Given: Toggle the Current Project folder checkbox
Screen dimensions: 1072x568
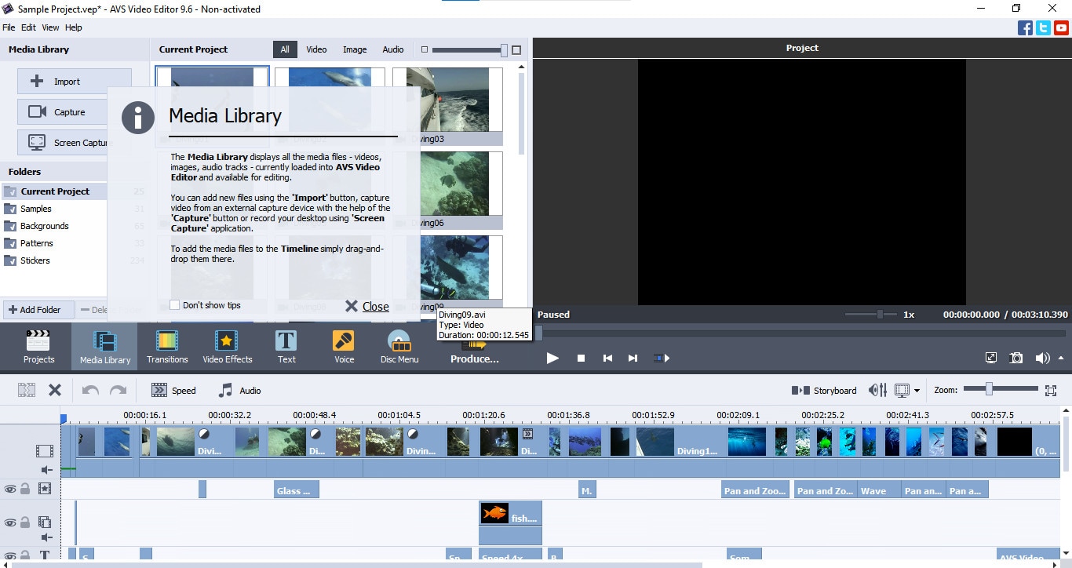Looking at the screenshot, I should click(10, 191).
